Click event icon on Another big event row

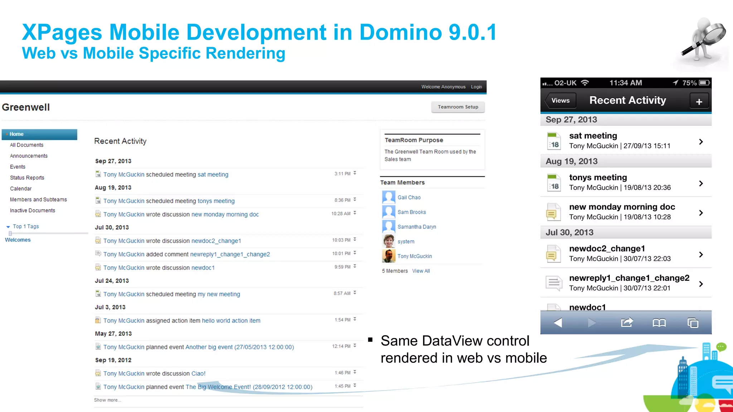click(98, 347)
